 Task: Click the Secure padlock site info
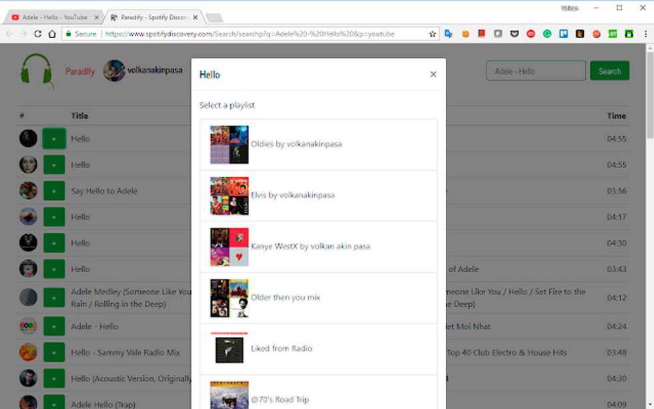pos(81,34)
